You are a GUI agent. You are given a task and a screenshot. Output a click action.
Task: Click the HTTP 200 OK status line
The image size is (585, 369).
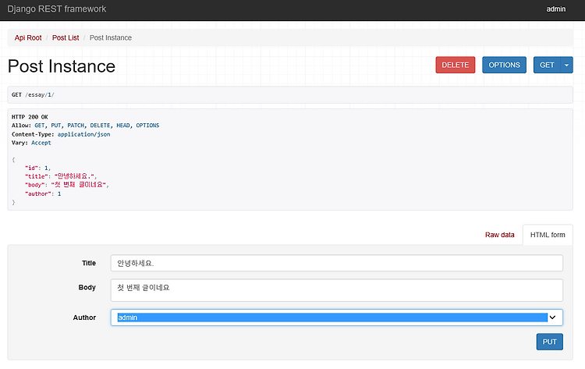pos(30,117)
